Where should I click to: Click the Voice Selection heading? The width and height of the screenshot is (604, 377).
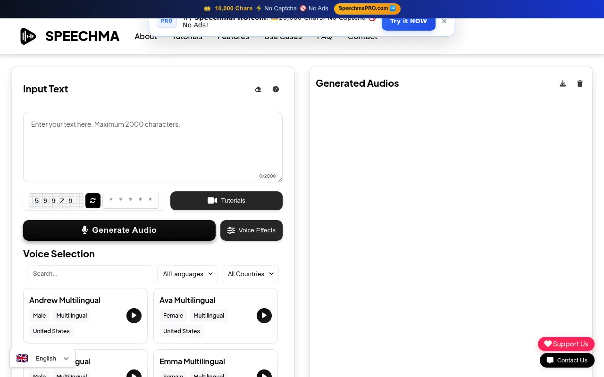point(59,254)
